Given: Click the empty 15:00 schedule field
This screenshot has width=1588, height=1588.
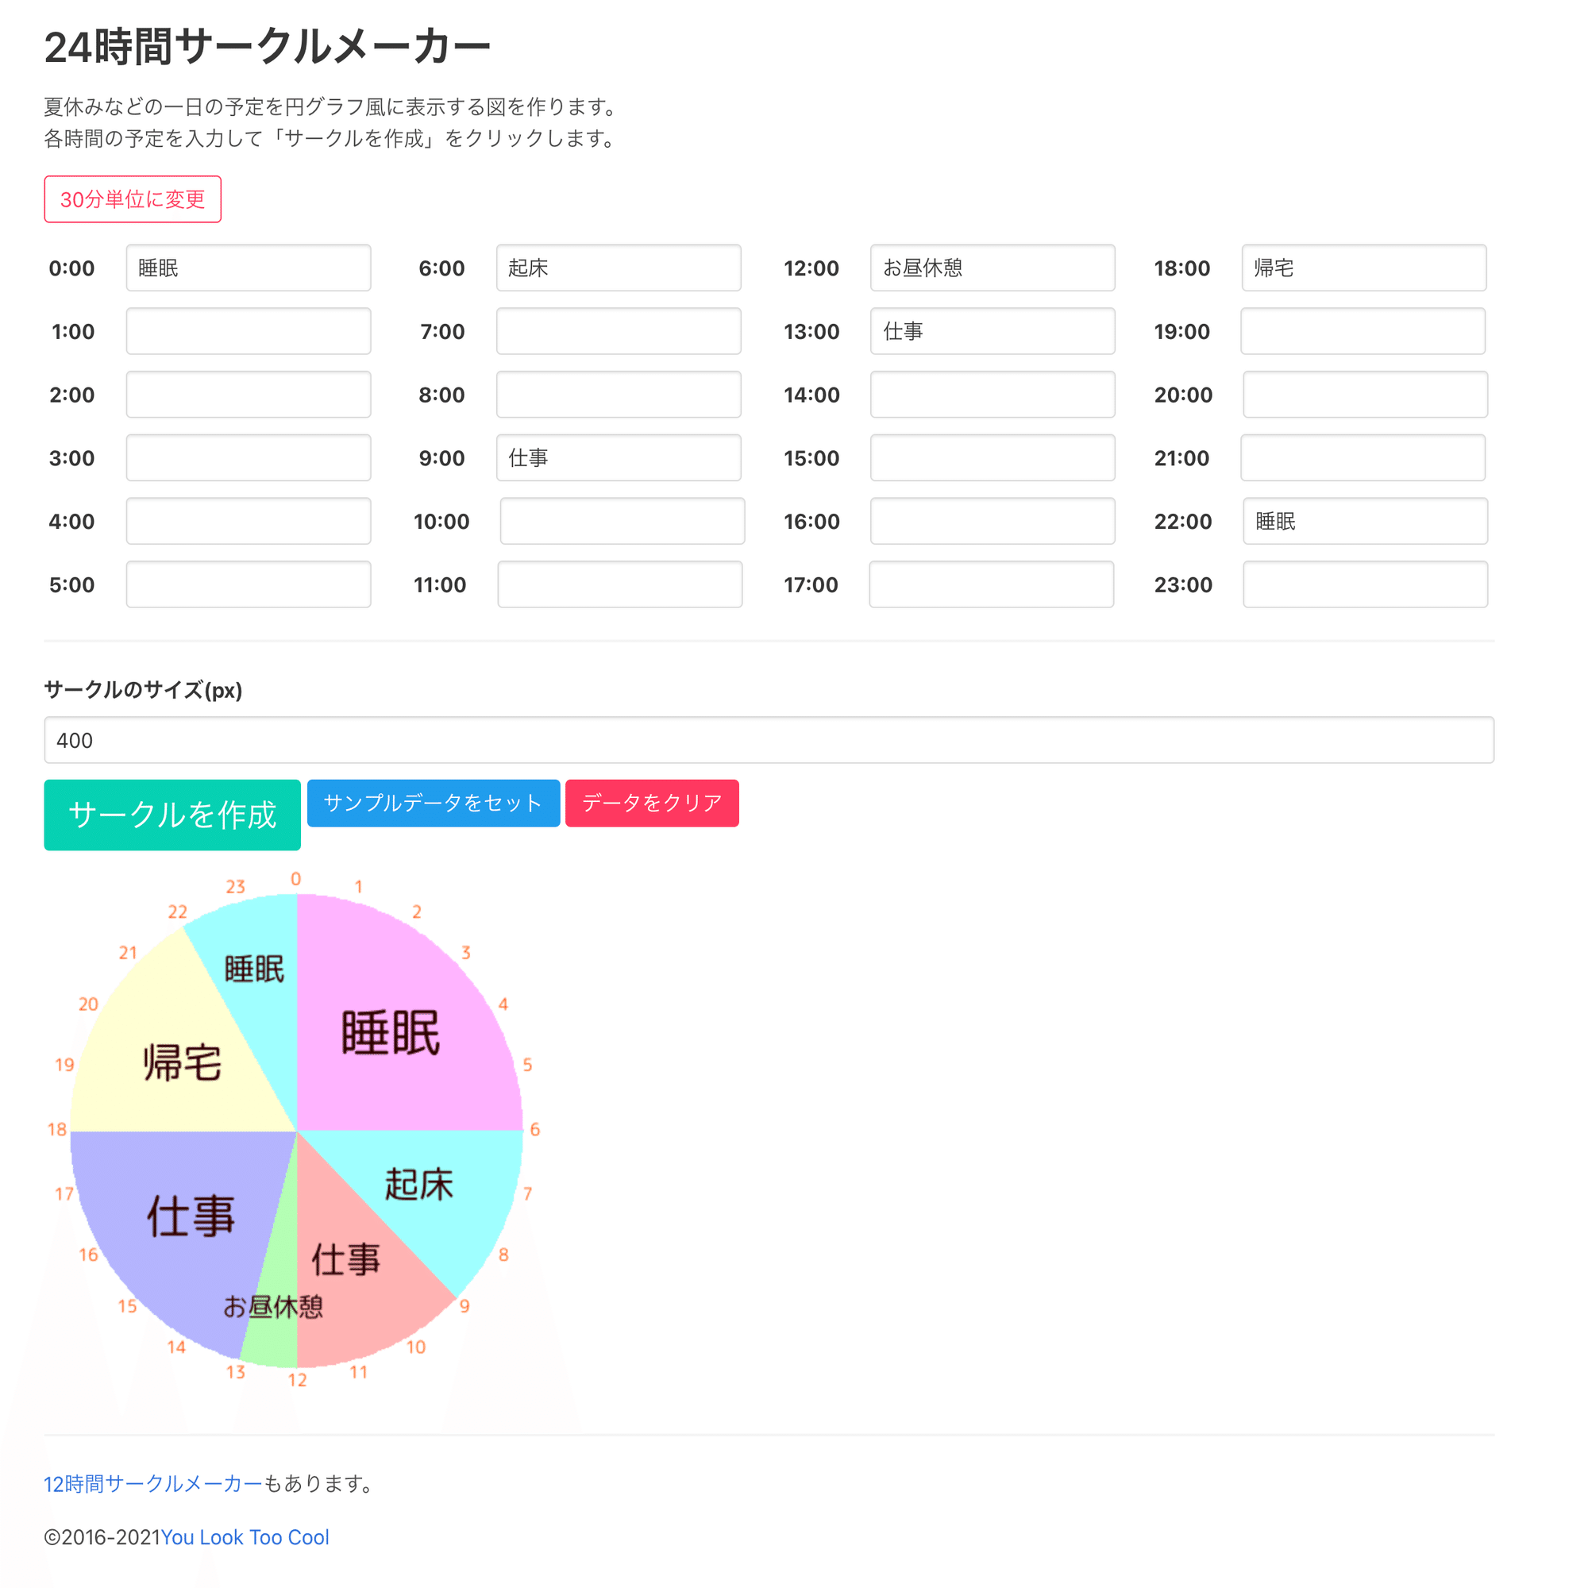Looking at the screenshot, I should [992, 458].
